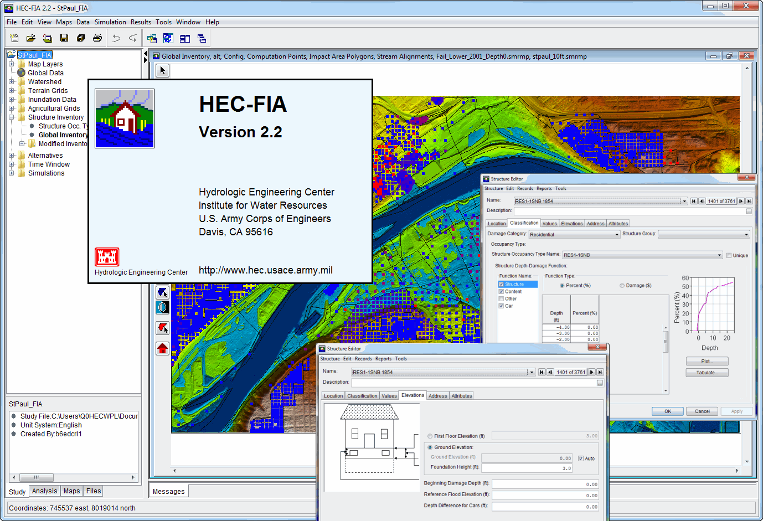Expand the Watershed tree node
This screenshot has height=521, width=763.
pyautogui.click(x=11, y=81)
